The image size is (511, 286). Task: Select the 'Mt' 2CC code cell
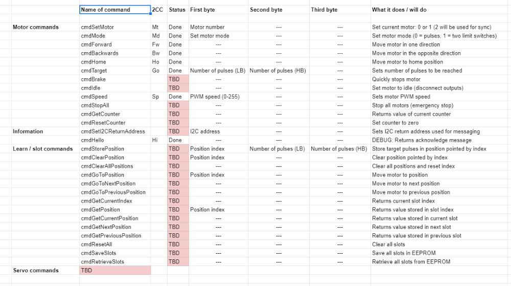159,27
